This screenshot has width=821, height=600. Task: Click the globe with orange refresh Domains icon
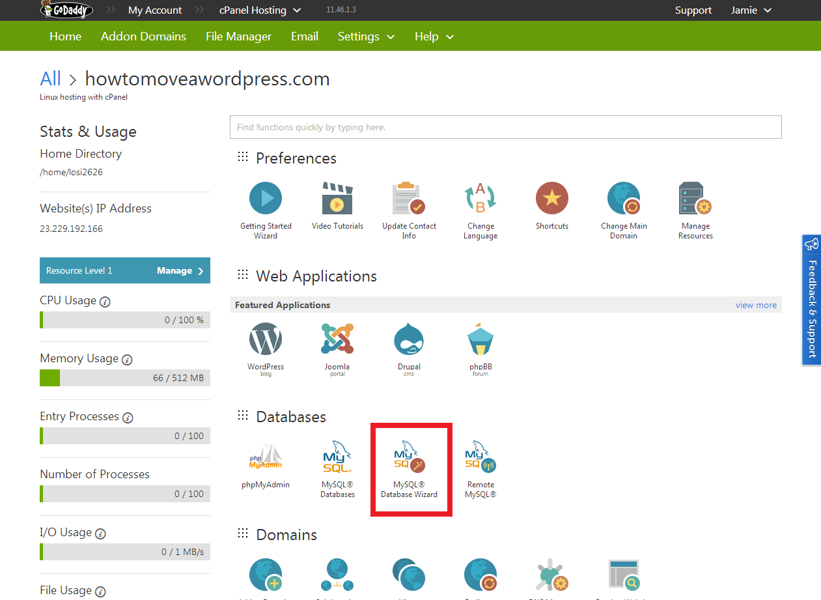(480, 575)
